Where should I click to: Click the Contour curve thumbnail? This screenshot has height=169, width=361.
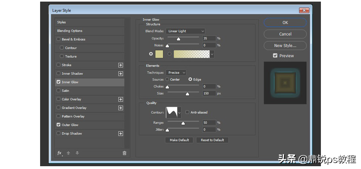(x=172, y=113)
